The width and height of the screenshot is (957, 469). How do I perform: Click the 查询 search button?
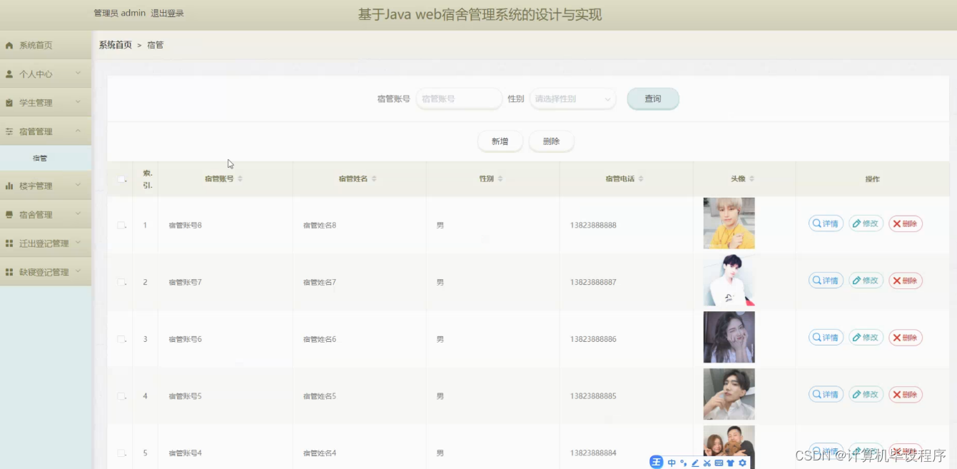click(652, 99)
